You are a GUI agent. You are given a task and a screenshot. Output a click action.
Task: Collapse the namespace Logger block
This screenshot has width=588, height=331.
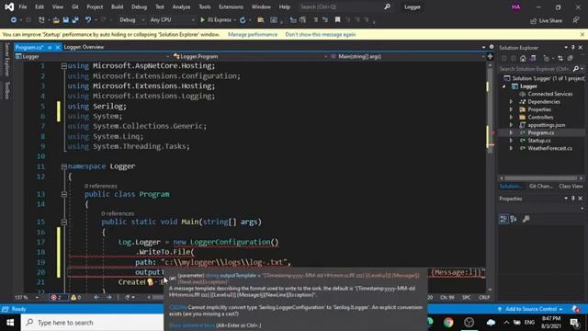tap(63, 166)
